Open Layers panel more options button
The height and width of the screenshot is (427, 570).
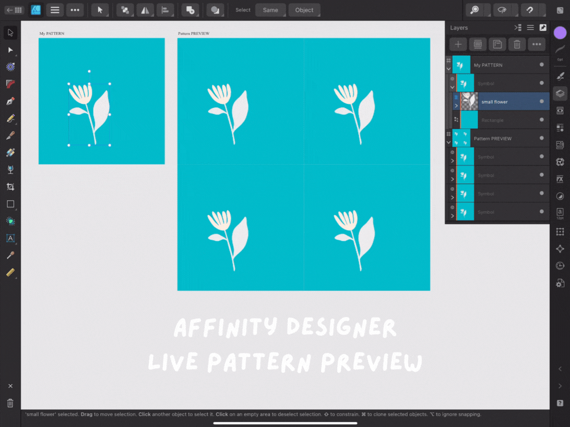click(x=537, y=44)
